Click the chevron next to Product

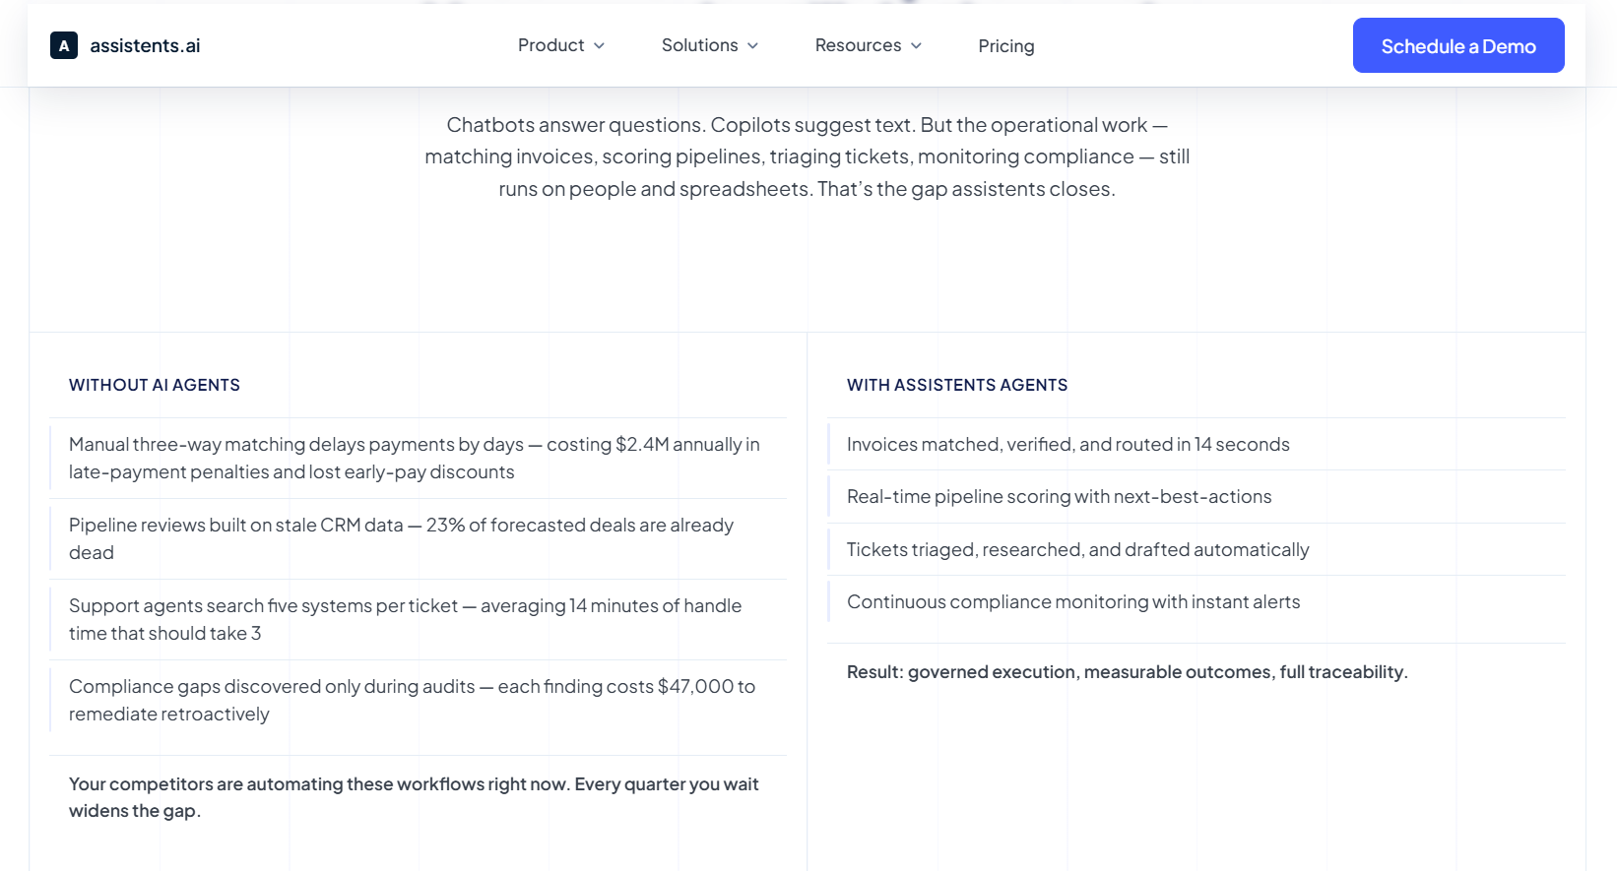(599, 46)
